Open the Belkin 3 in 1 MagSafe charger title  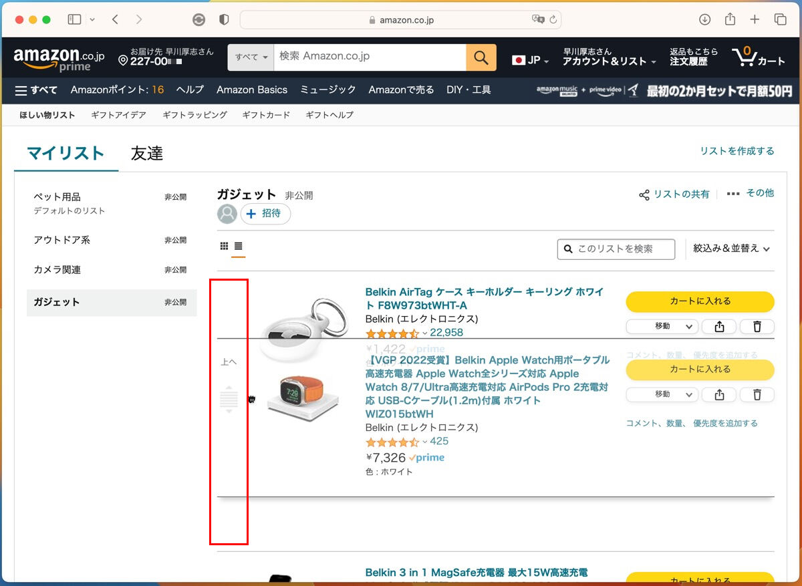477,573
